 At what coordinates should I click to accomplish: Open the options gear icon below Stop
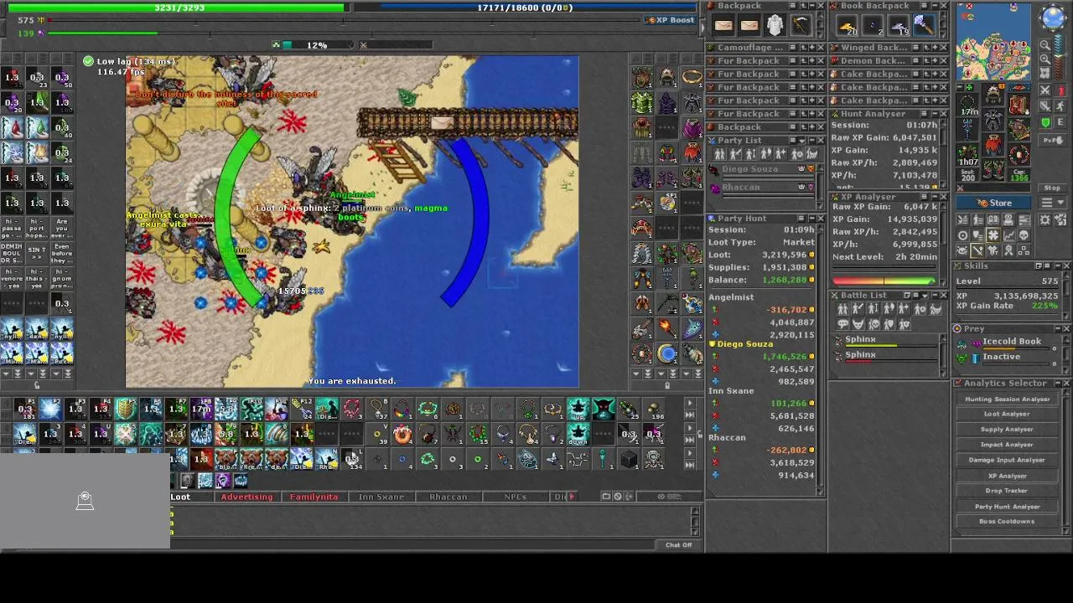1045,219
